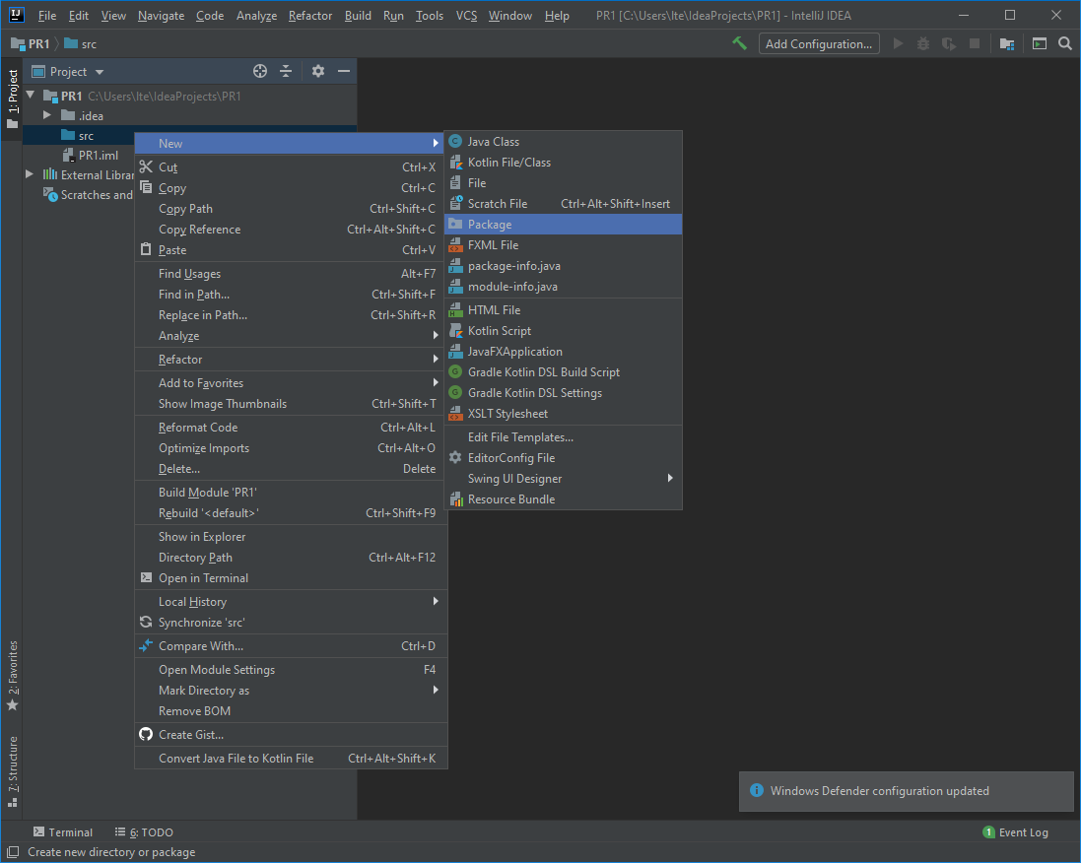Click the EditorConfig File gear icon
The image size is (1081, 863).
pyautogui.click(x=455, y=457)
